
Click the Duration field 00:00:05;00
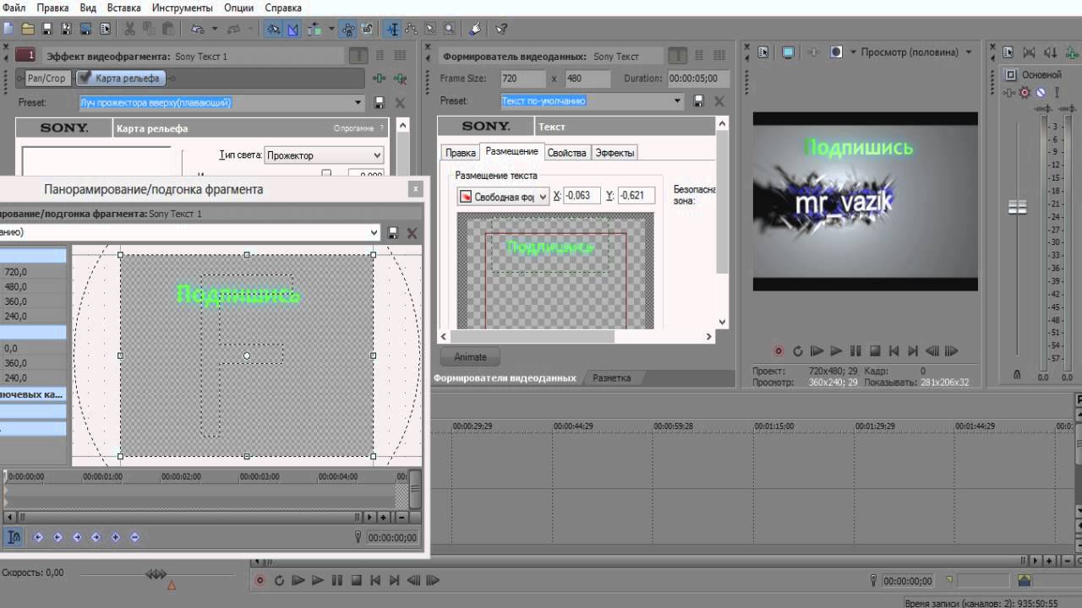697,78
